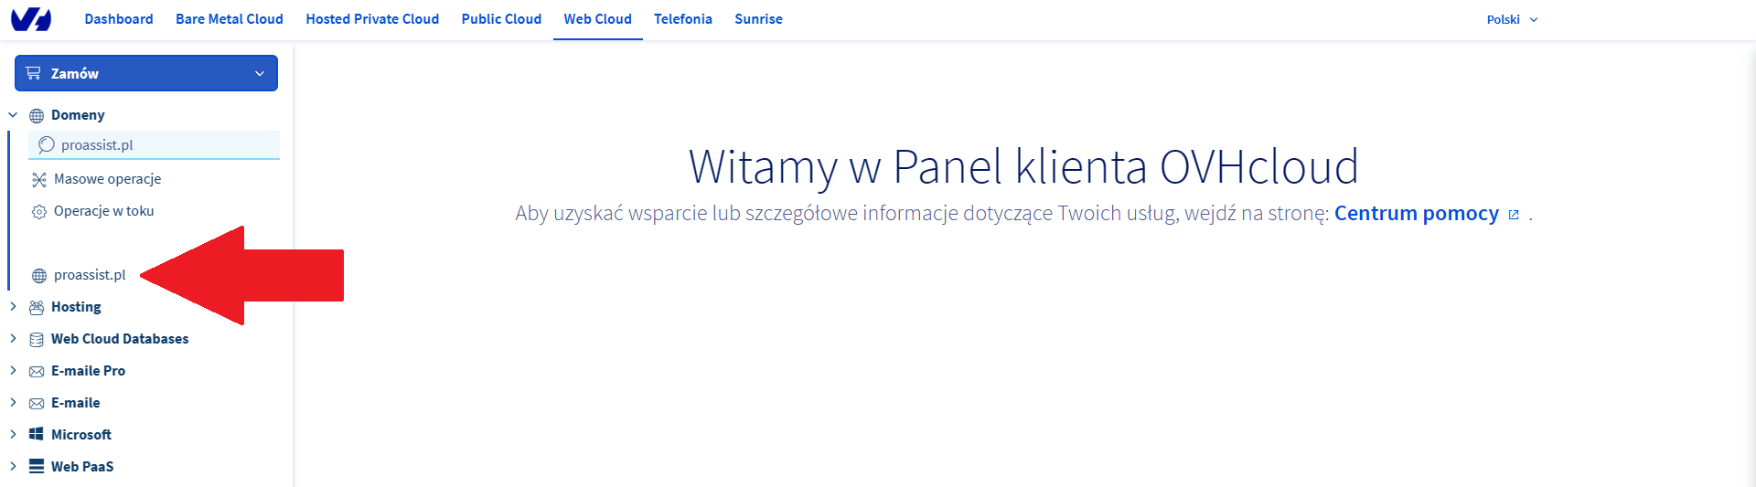Click the Web PaaS label
The image size is (1756, 487).
[82, 467]
